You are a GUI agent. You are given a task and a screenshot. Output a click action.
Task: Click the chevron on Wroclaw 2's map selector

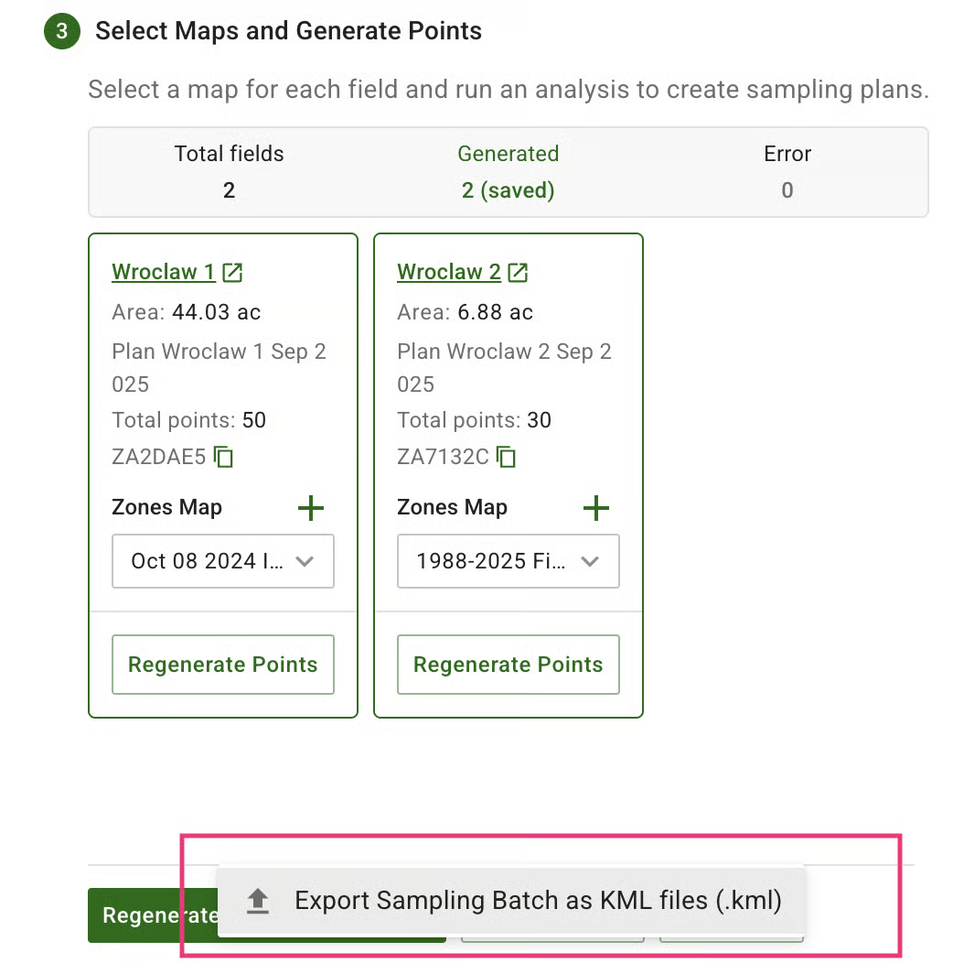[x=591, y=561]
